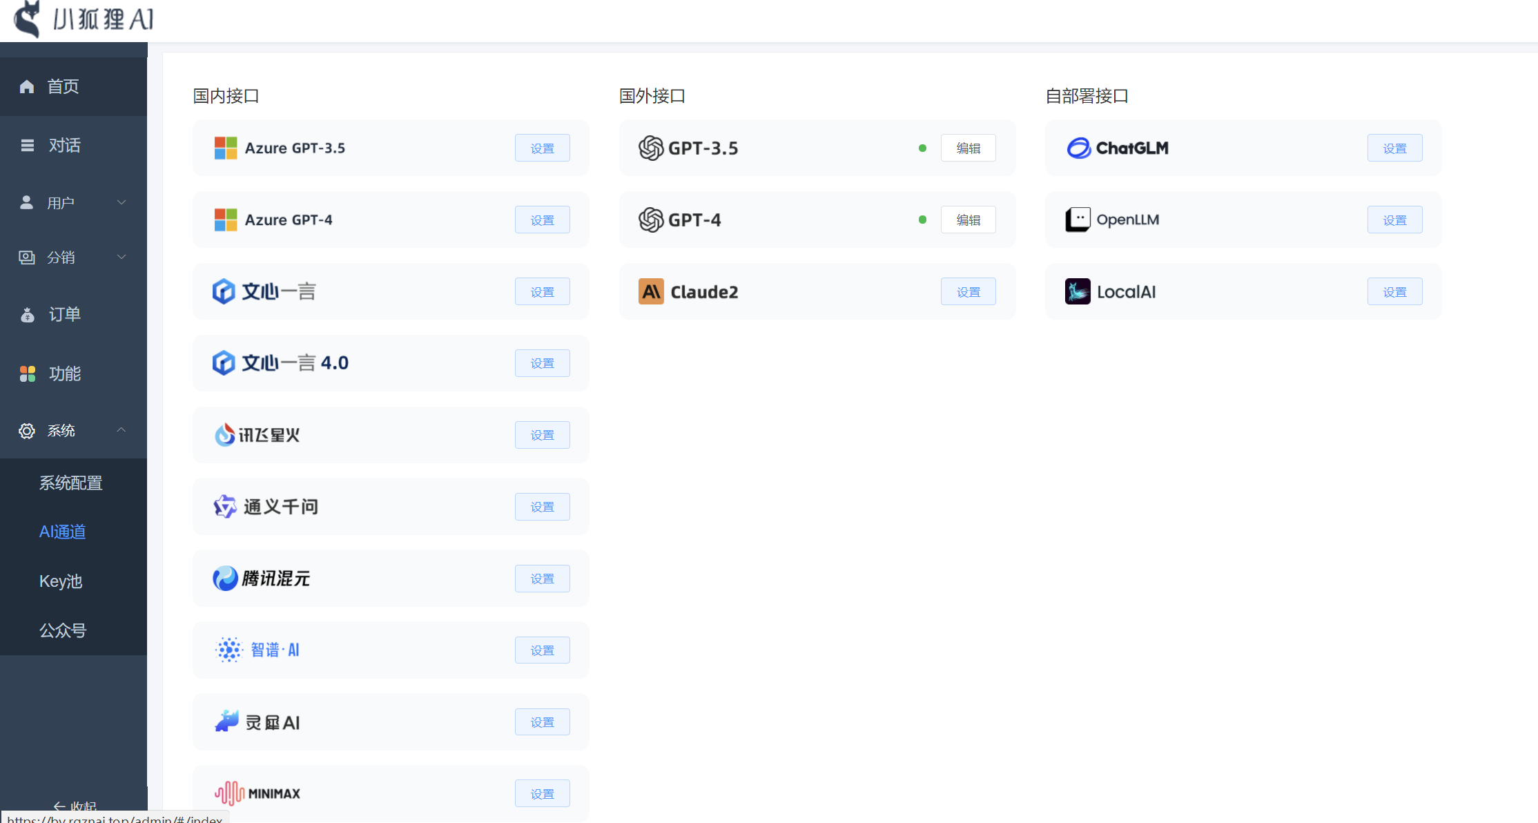Screen dimensions: 1538x823
Task: Click the green status dot beside GPT-3.5
Action: (923, 148)
